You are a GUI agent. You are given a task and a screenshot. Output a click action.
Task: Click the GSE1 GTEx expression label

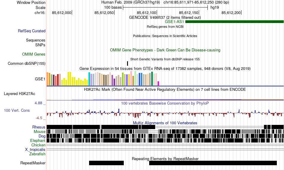[x=40, y=79]
